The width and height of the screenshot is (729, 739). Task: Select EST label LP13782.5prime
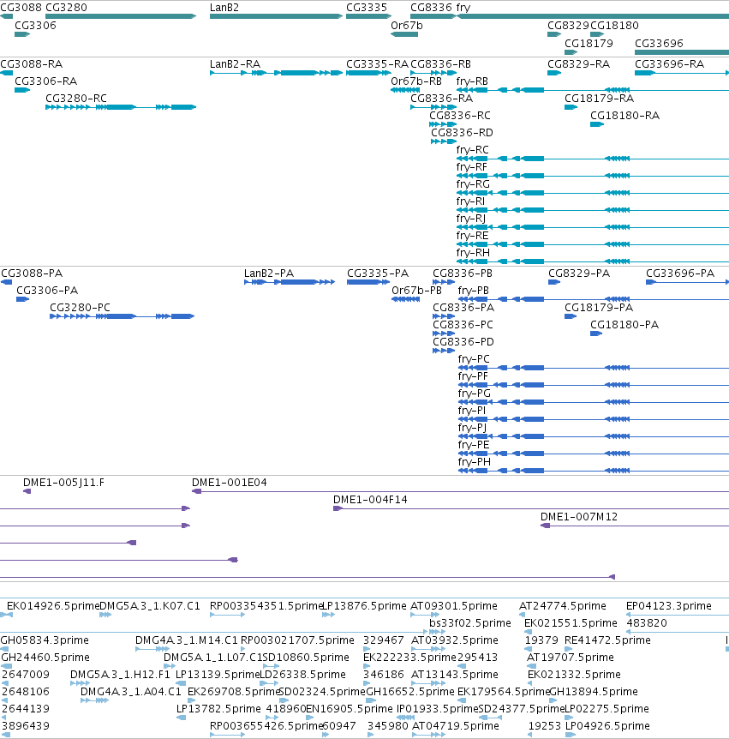point(218,709)
